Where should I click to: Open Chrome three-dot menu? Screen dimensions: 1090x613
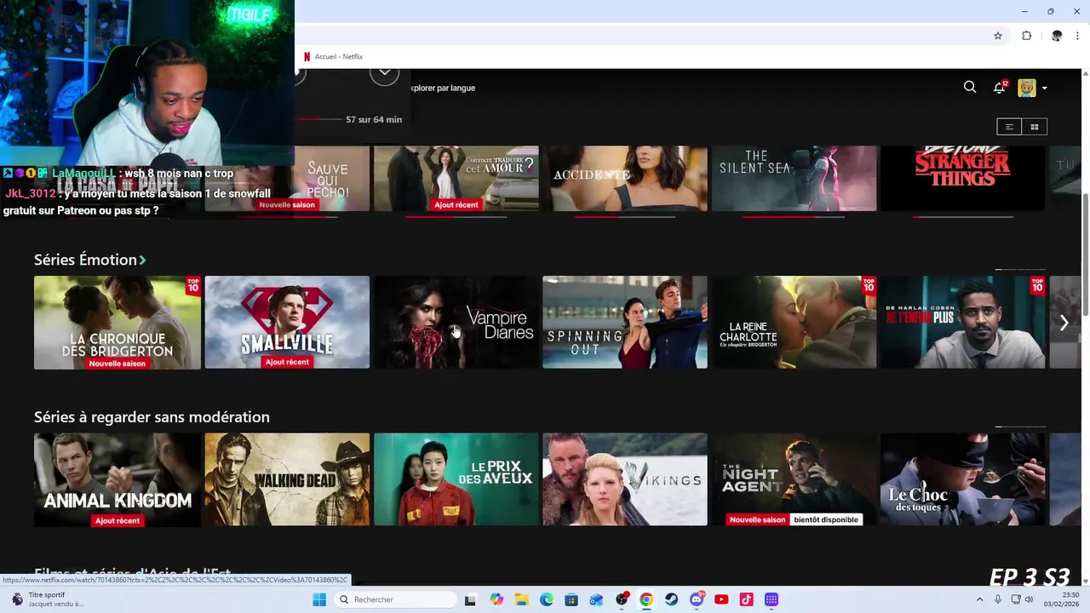coord(1077,36)
